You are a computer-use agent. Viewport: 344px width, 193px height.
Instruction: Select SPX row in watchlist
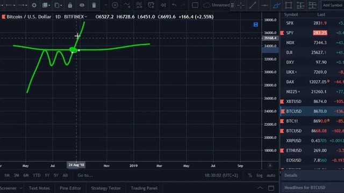312,23
